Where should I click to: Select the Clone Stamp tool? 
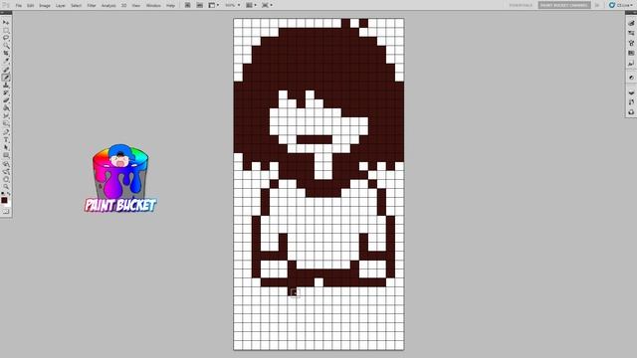[x=6, y=86]
